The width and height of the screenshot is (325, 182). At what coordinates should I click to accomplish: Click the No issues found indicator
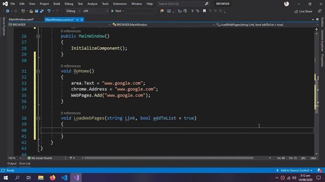tap(40, 158)
